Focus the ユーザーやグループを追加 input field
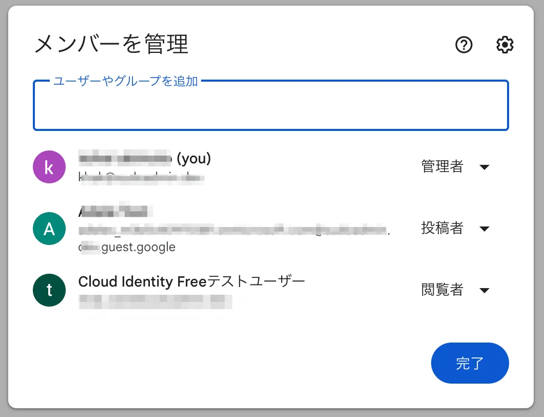Image resolution: width=544 pixels, height=417 pixels. (x=271, y=109)
